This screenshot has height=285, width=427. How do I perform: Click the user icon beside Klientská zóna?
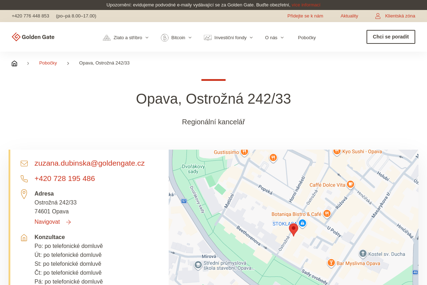pyautogui.click(x=378, y=16)
